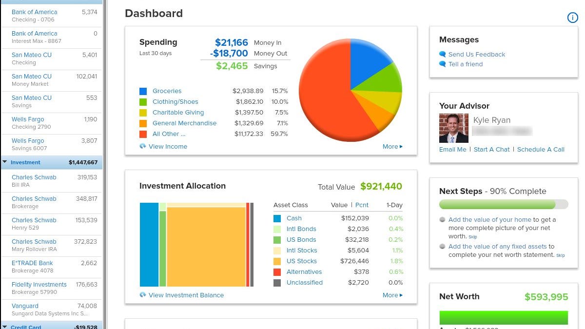
Task: Click the Tell a friend speech bubble icon
Action: click(x=443, y=64)
